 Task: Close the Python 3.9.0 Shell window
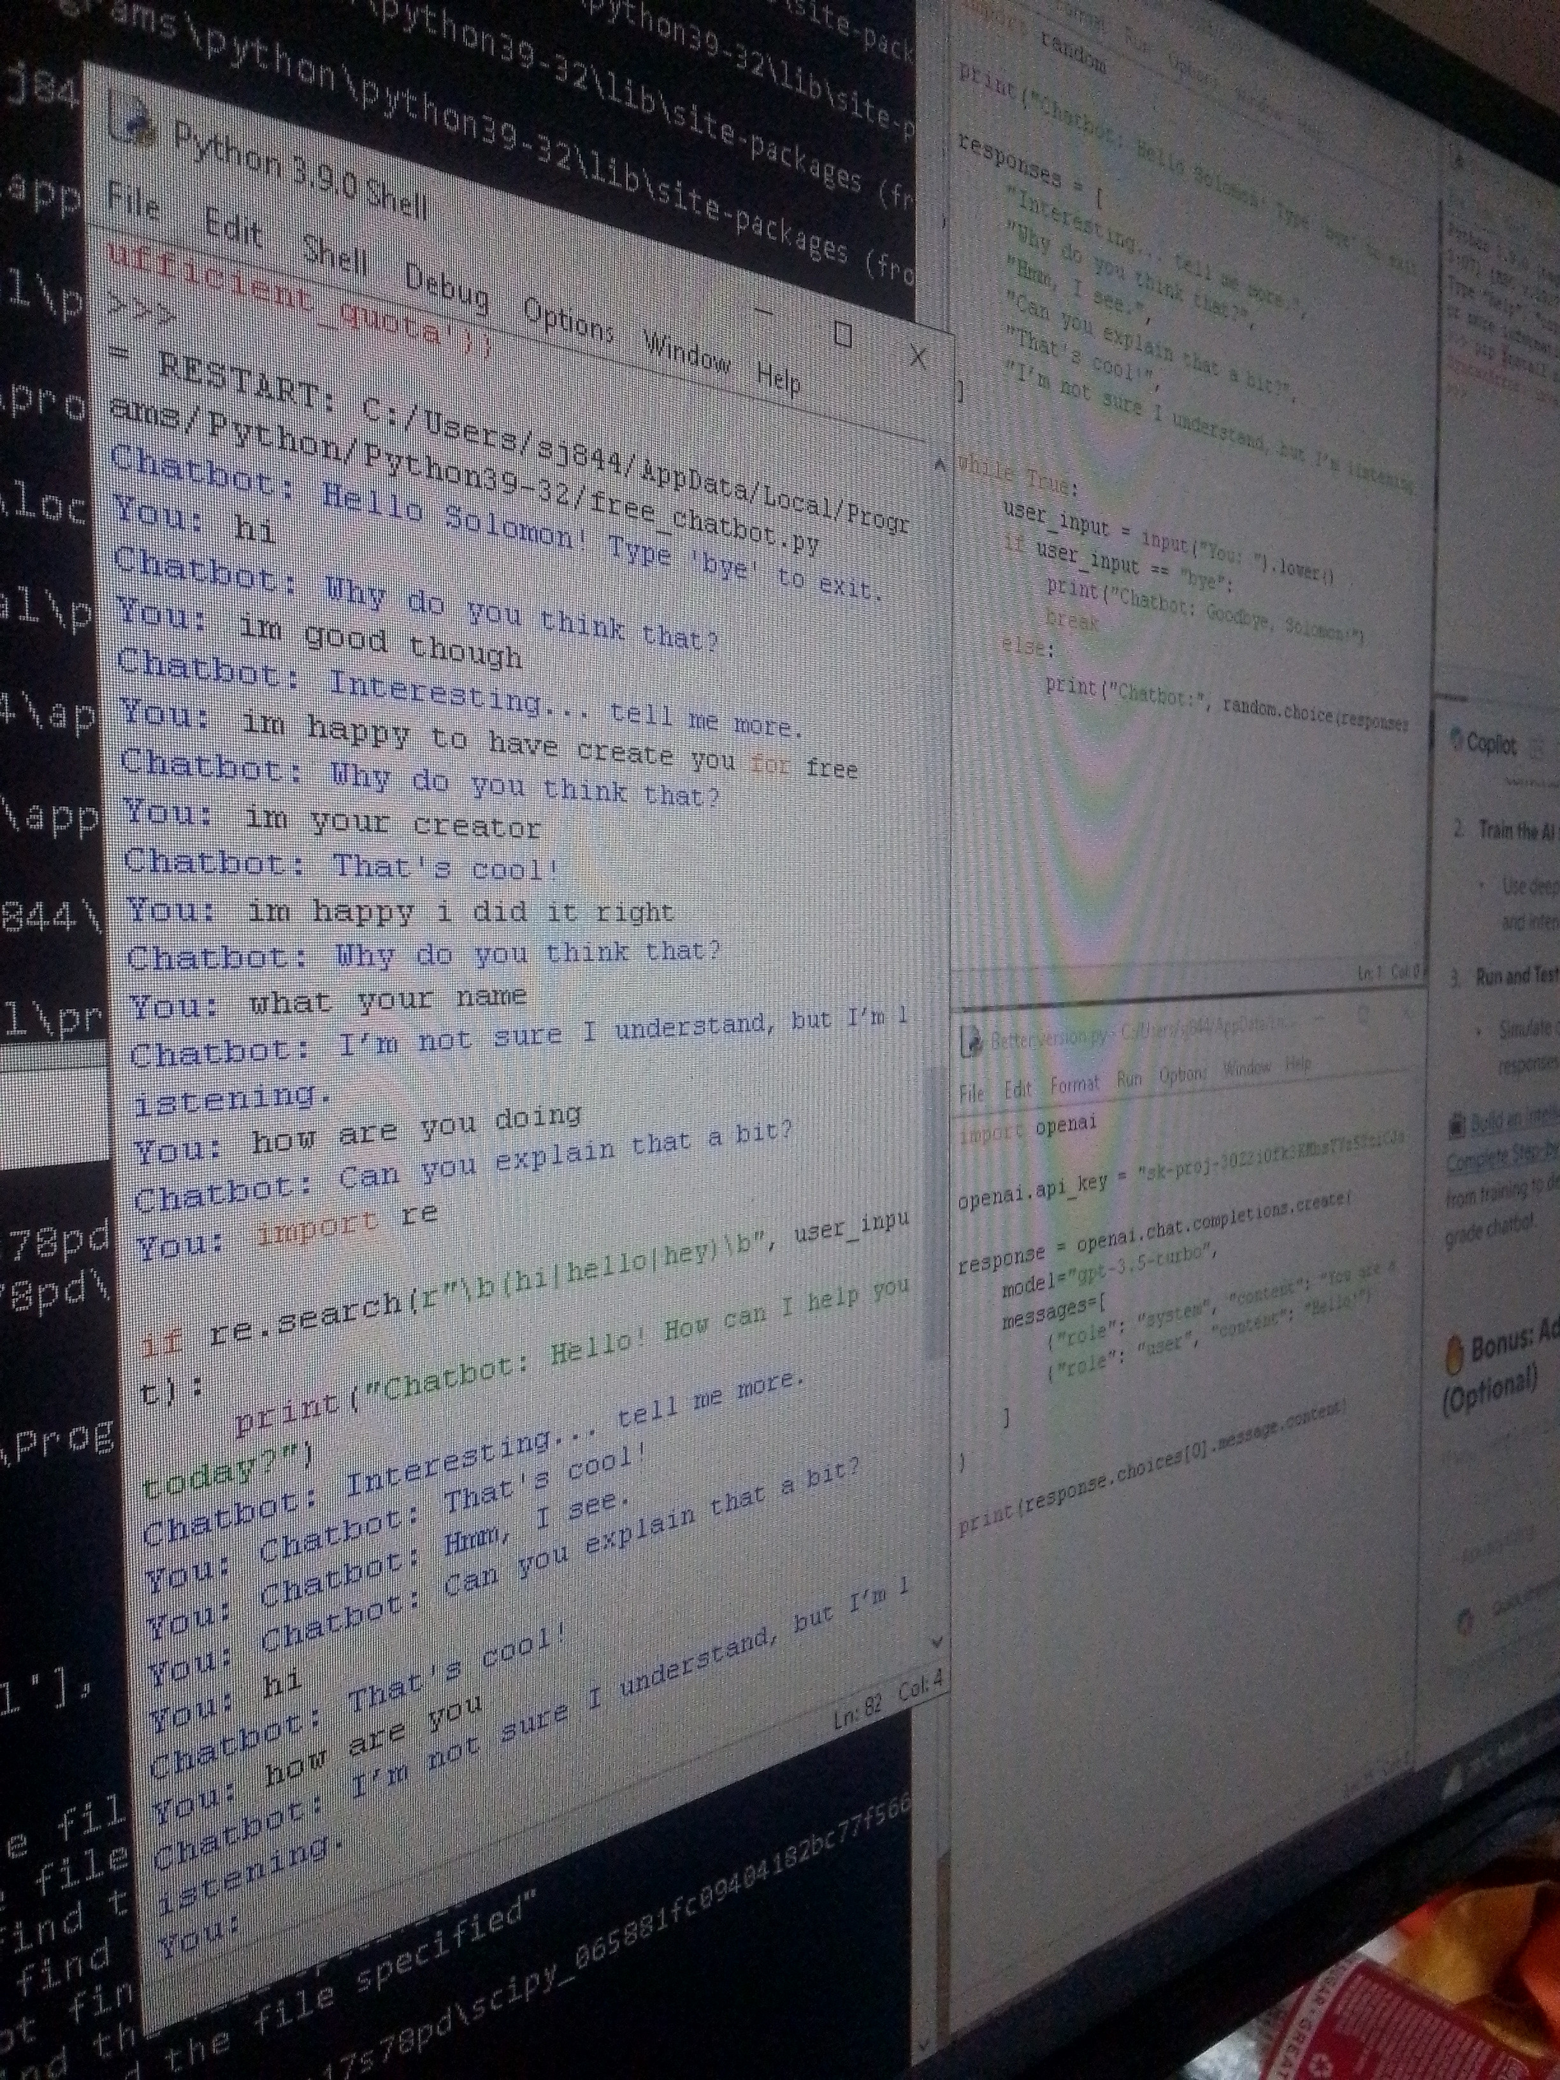coord(918,356)
